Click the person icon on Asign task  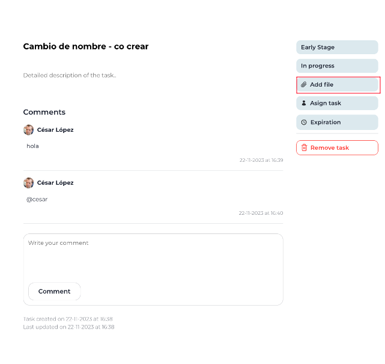pos(304,103)
